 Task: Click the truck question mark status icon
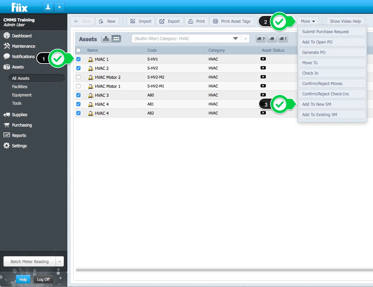[x=261, y=39]
